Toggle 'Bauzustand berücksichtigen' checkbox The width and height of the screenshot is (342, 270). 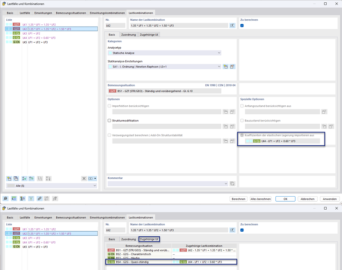242,121
